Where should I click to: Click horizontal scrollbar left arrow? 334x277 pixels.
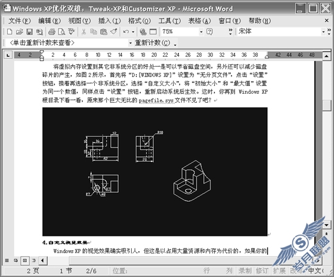coord(42,260)
